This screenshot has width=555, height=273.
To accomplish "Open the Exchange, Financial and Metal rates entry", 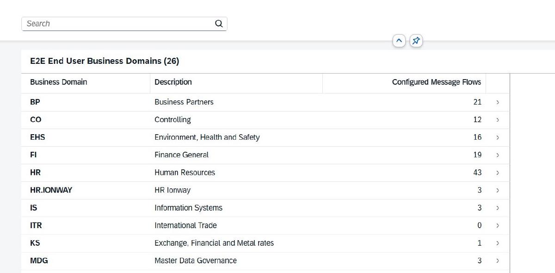I will point(214,243).
